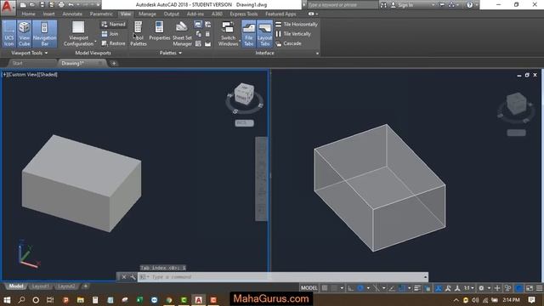The image size is (544, 306).
Task: Open the Tool Palettes
Action: [x=139, y=33]
